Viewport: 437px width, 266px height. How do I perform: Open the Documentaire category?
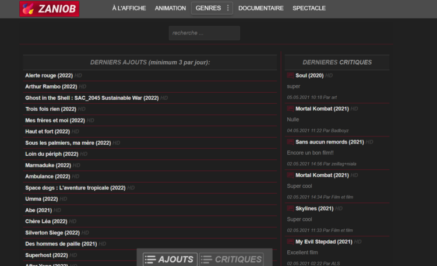(261, 8)
